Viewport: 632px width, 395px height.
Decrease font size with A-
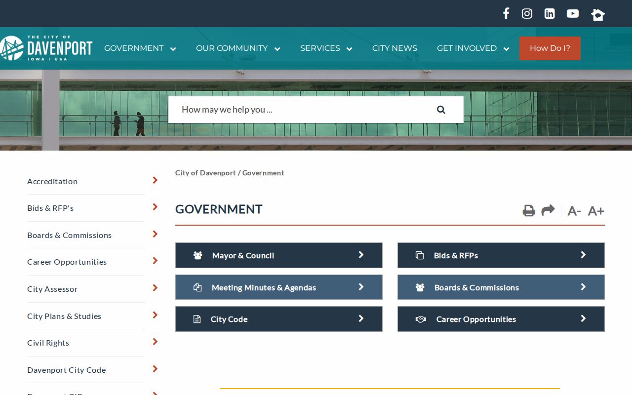click(574, 211)
